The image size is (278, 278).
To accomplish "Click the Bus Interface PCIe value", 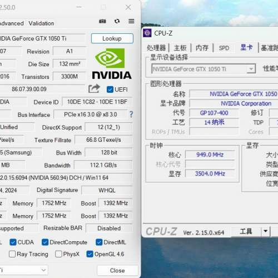I will pos(91,115).
